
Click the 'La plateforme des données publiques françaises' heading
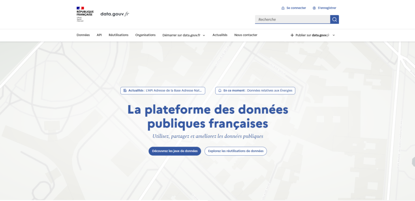(208, 117)
